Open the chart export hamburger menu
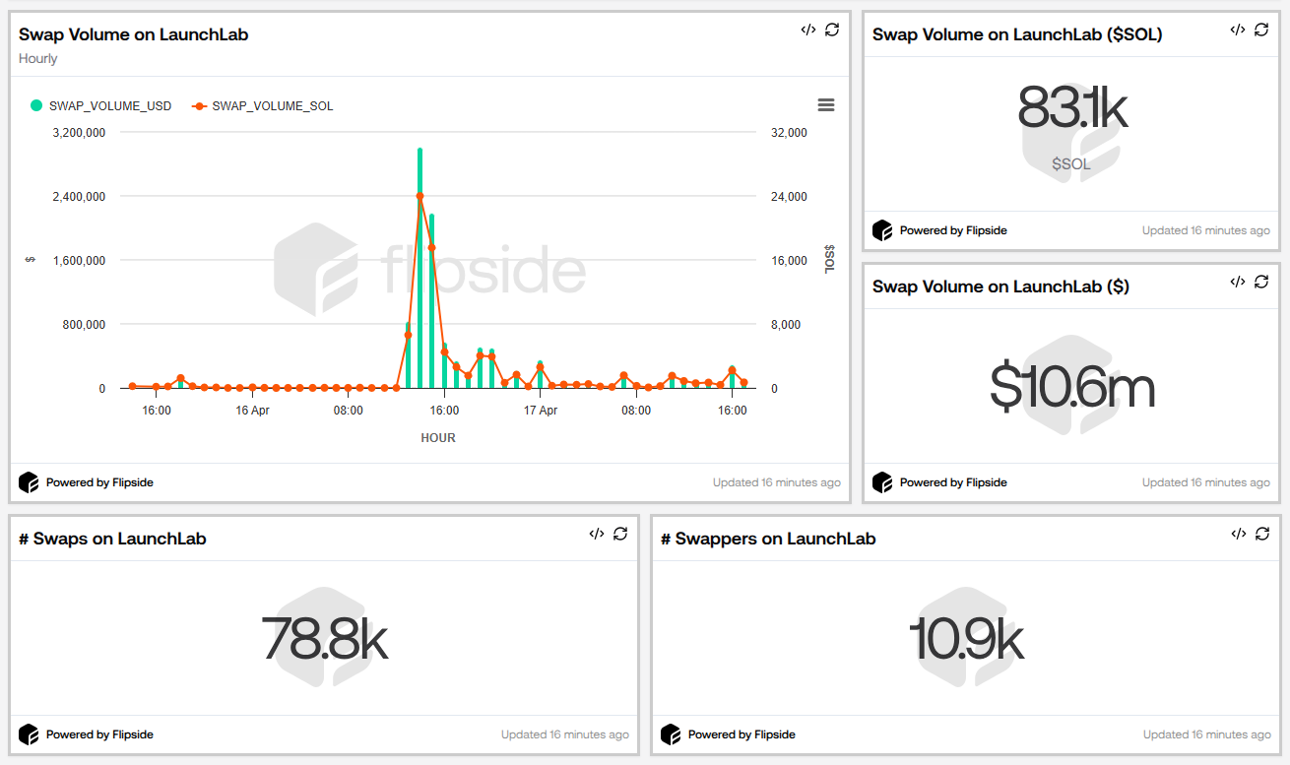This screenshot has width=1290, height=765. tap(826, 104)
